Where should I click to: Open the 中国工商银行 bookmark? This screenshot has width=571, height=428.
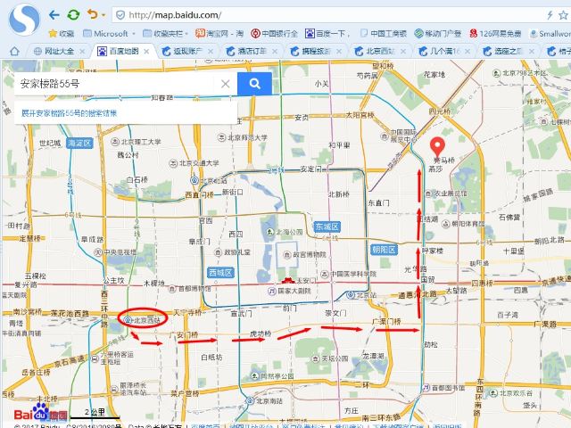pyautogui.click(x=383, y=34)
